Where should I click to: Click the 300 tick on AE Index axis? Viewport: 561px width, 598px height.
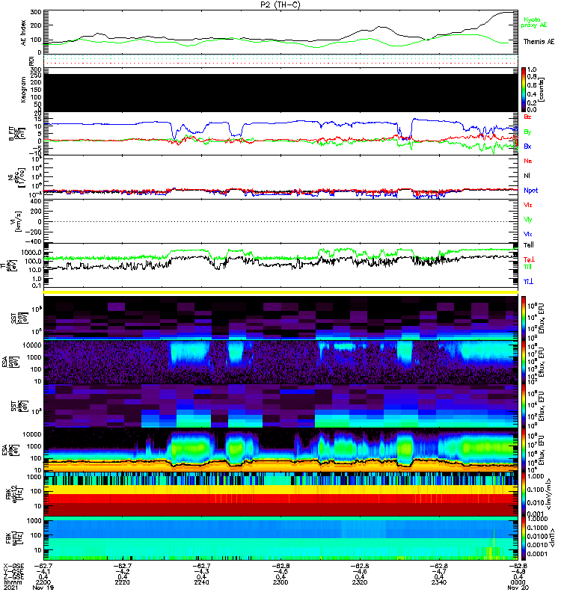(x=35, y=13)
